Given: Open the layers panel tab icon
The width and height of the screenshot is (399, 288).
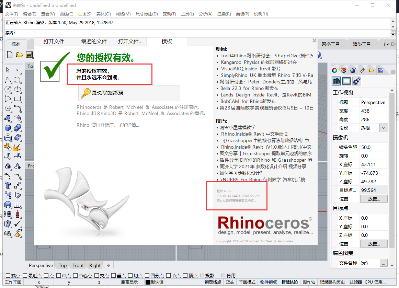Looking at the screenshot, I should (x=343, y=70).
